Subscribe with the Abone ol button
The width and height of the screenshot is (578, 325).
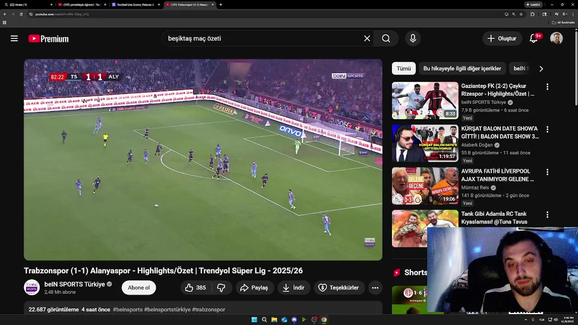tap(139, 288)
